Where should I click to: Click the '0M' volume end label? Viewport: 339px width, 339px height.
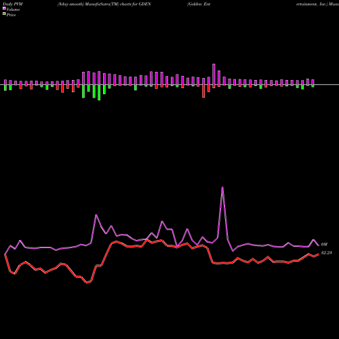[x=324, y=244]
